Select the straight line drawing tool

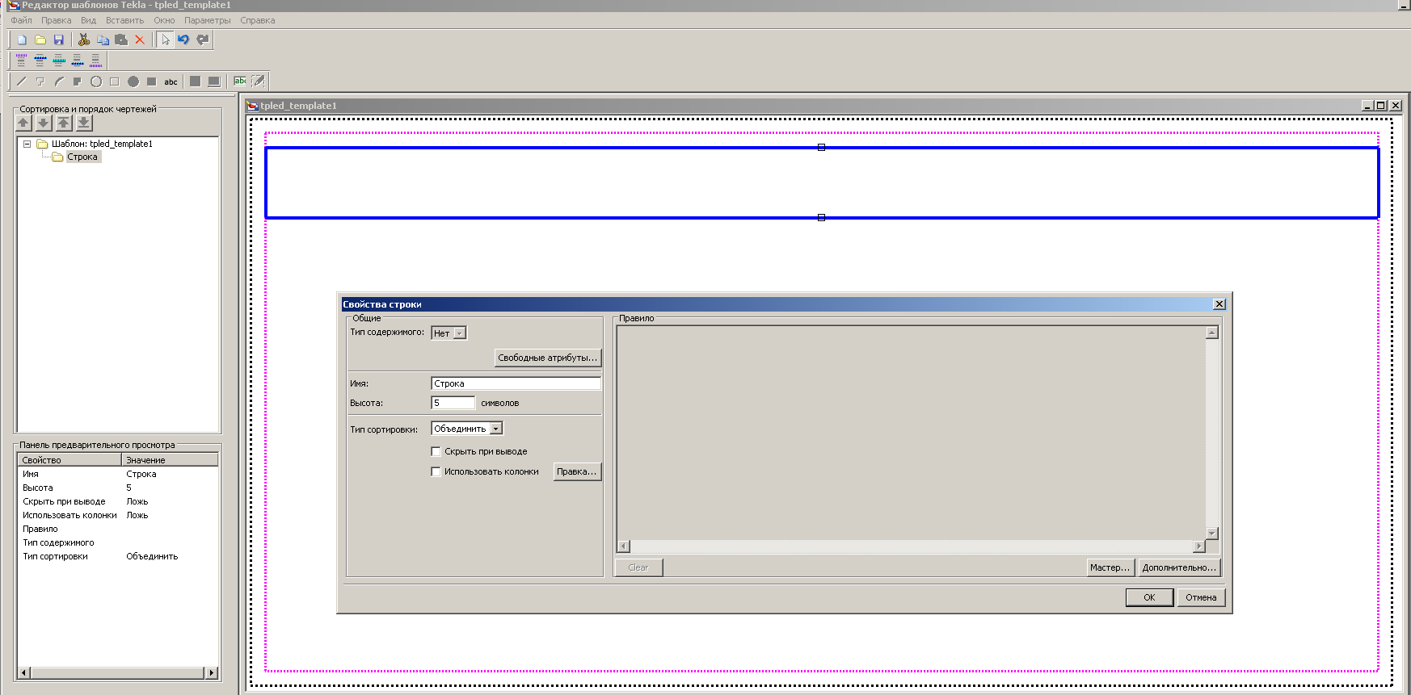(22, 82)
